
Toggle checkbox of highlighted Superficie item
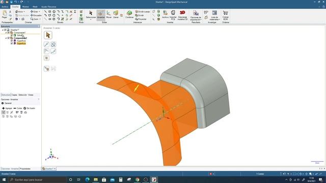click(x=12, y=43)
